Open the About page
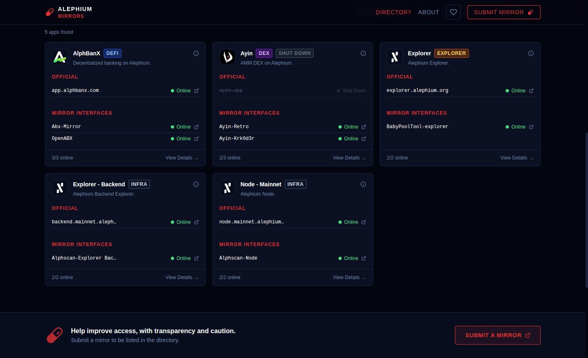This screenshot has width=588, height=358. coord(429,12)
